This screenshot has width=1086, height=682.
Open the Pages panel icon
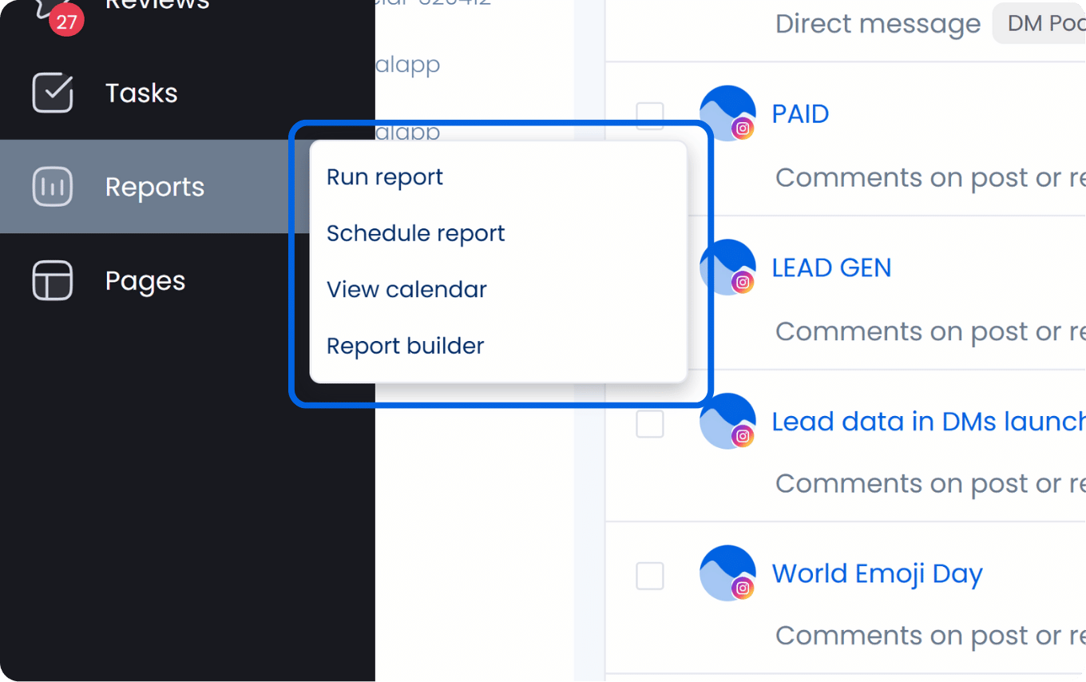click(51, 280)
